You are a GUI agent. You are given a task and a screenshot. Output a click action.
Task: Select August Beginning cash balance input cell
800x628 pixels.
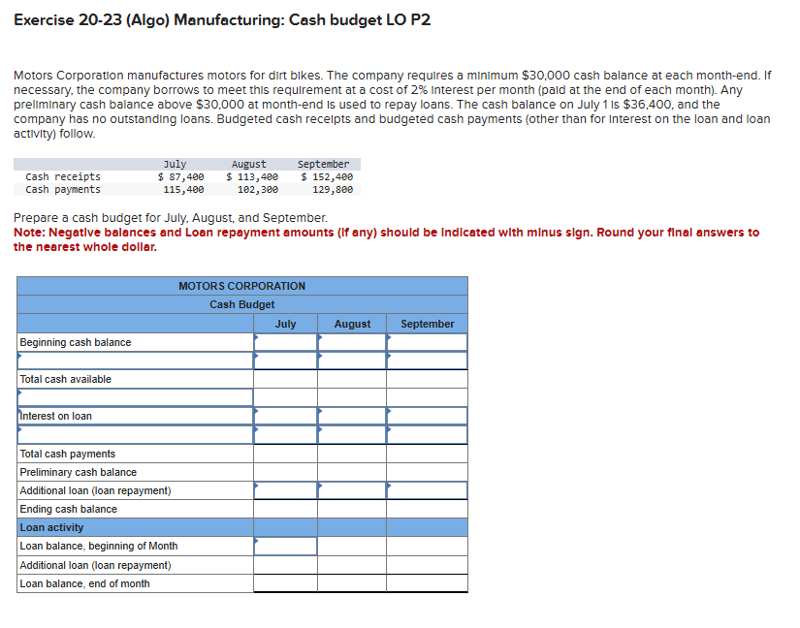pos(352,342)
